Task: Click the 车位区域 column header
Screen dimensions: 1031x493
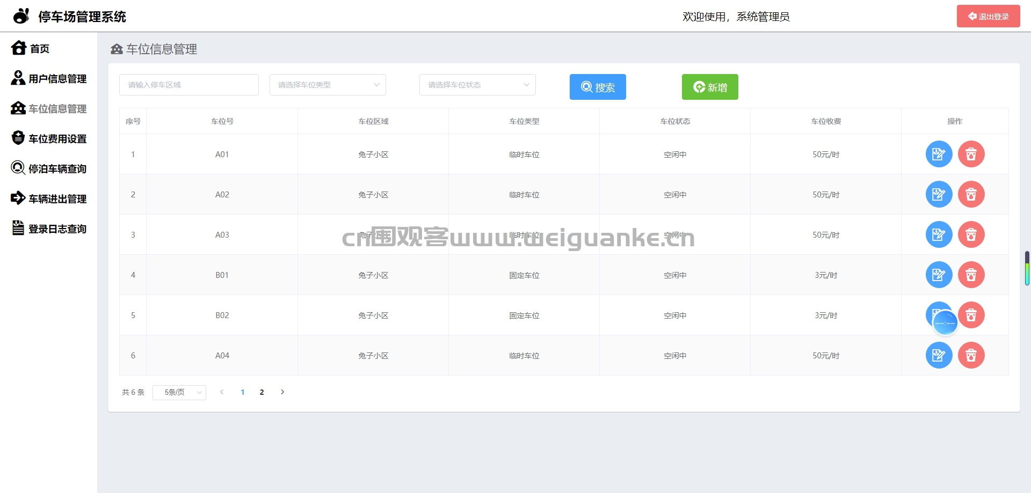Action: tap(373, 121)
